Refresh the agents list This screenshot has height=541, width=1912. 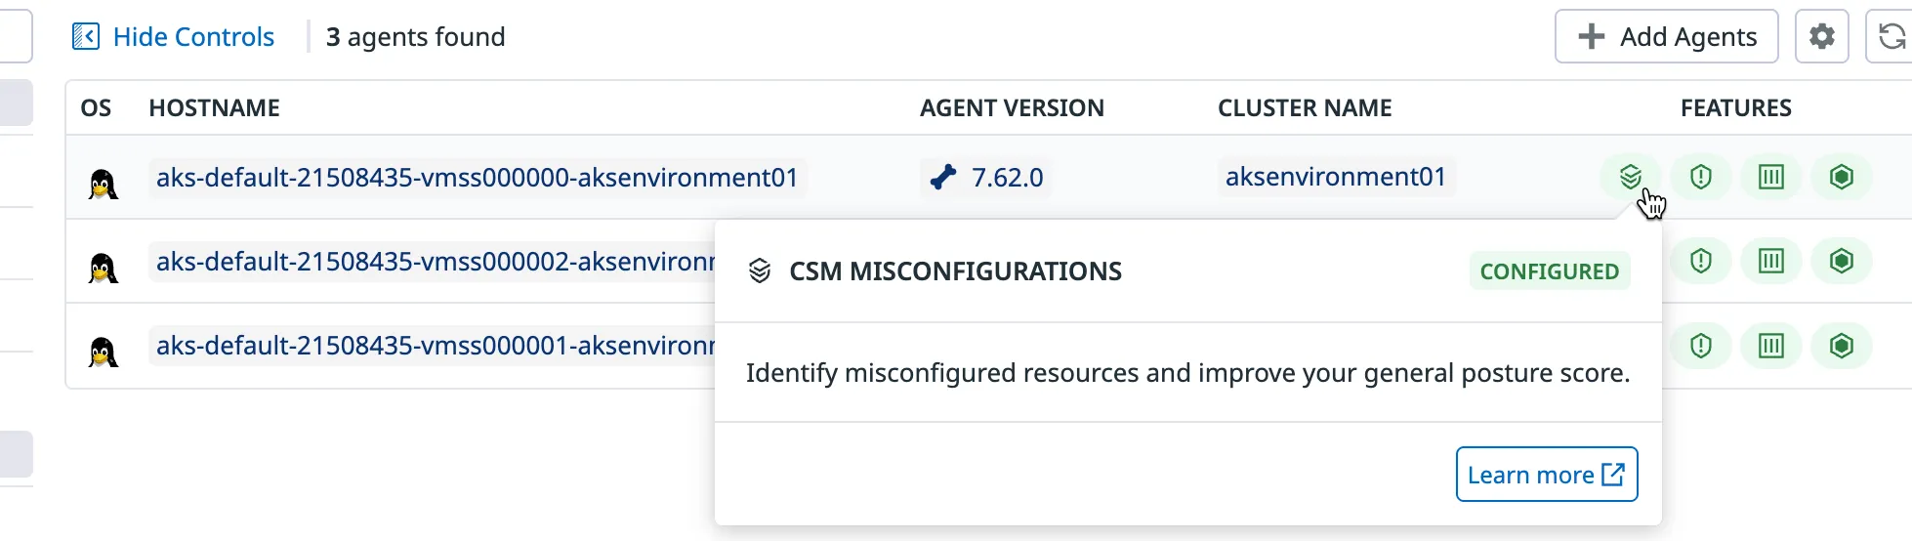tap(1891, 37)
